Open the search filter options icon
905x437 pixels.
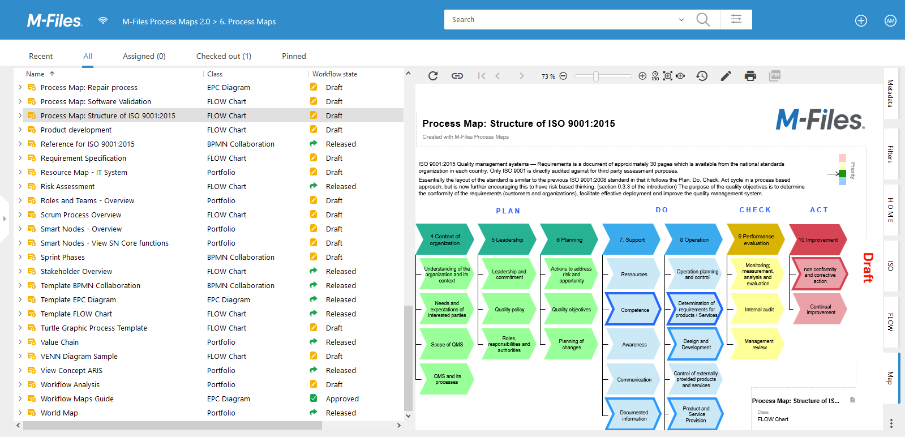736,19
